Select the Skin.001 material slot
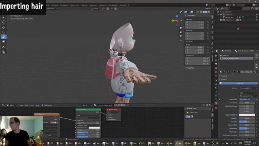Screen dimensions: 259x146 click(236, 56)
